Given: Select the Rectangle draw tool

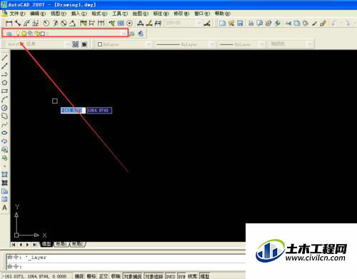Looking at the screenshot, I should click(x=4, y=91).
